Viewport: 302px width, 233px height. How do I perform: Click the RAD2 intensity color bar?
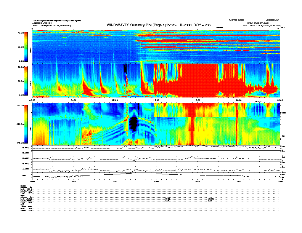point(26,47)
